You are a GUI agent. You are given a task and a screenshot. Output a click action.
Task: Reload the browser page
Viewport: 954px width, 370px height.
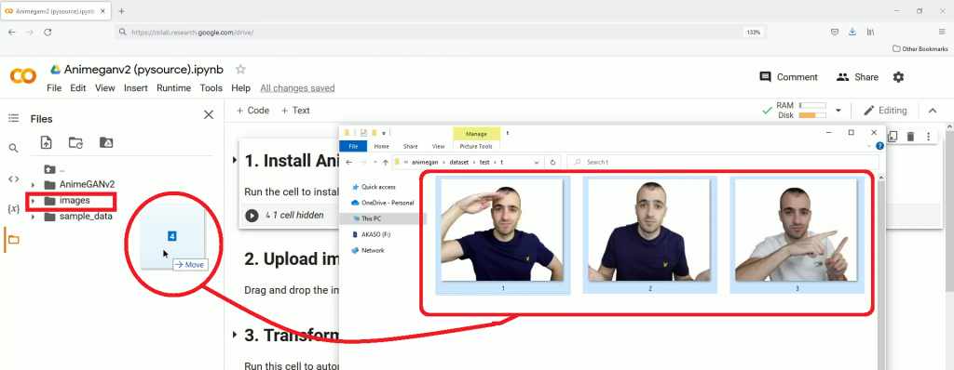coord(48,33)
